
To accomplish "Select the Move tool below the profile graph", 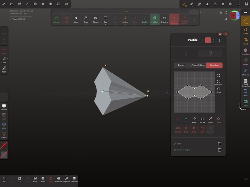I will click(x=194, y=120).
